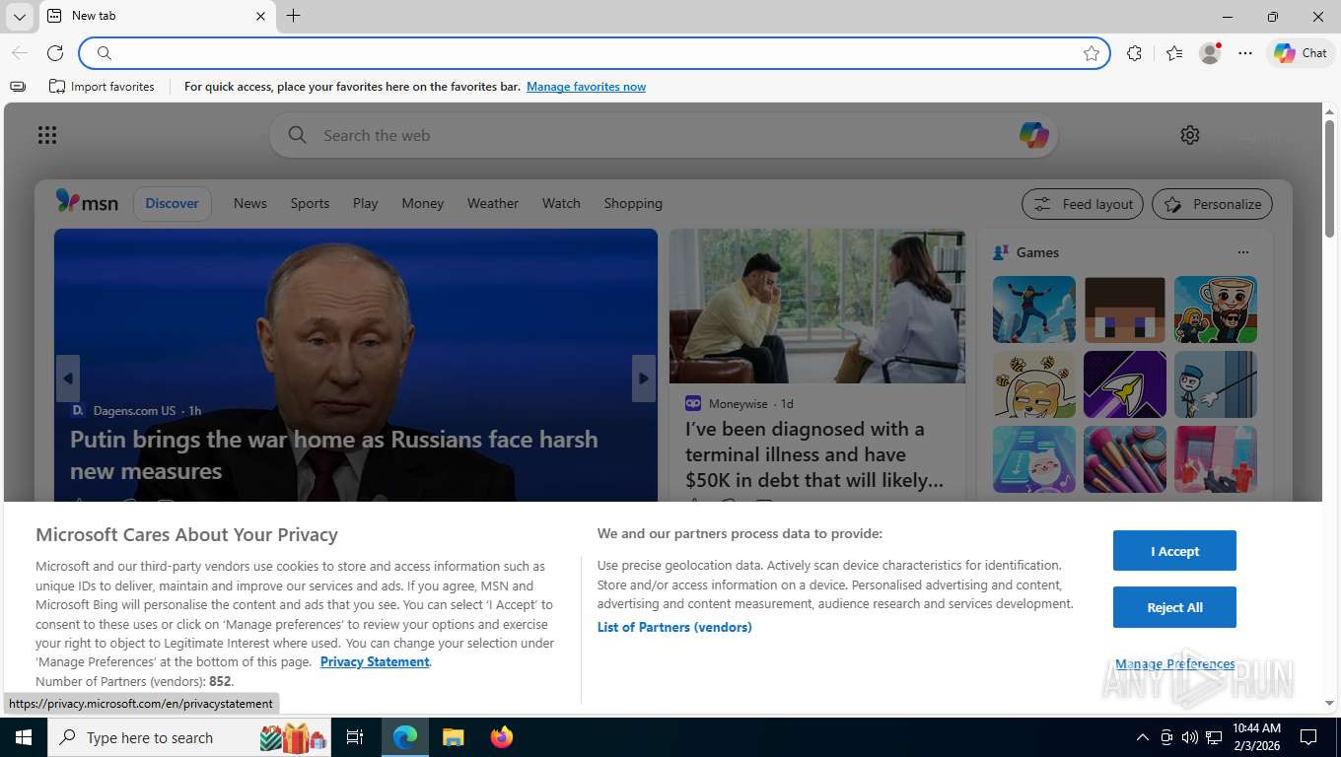Show next carousel story arrow
1341x757 pixels.
tap(644, 378)
